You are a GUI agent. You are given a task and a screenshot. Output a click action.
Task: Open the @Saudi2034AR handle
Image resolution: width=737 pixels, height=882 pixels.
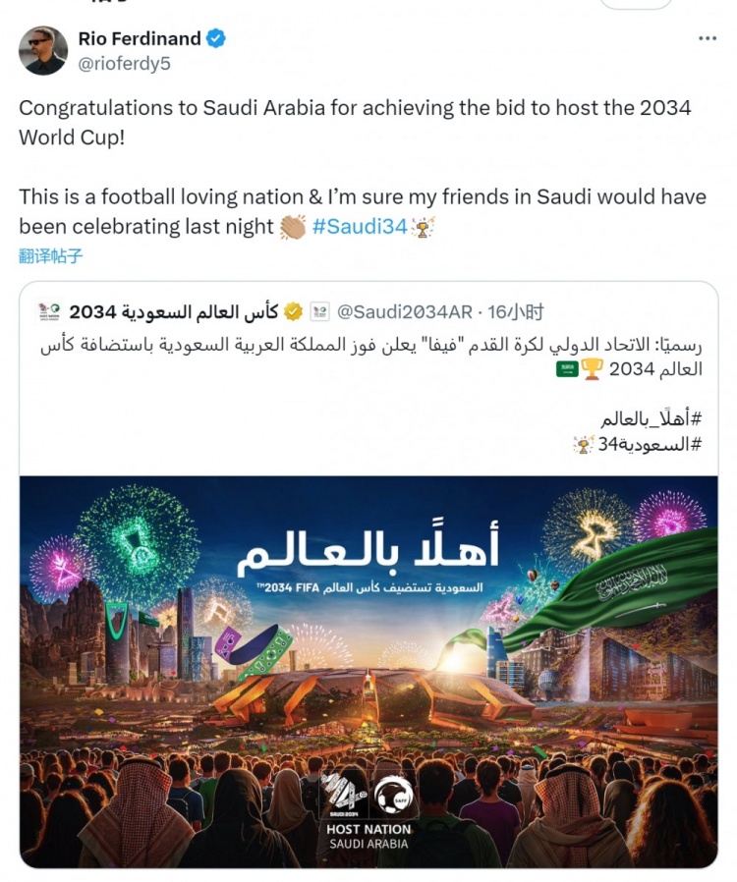pos(405,312)
